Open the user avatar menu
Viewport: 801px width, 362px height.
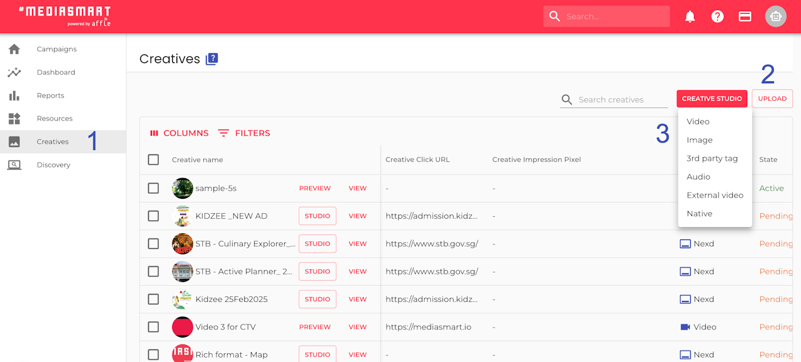(x=776, y=16)
